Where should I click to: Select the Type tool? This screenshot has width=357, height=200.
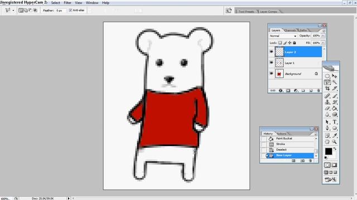pos(334,122)
